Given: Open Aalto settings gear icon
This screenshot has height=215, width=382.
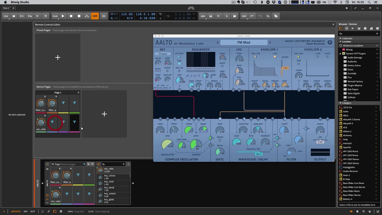Looking at the screenshot, I should click(x=330, y=42).
